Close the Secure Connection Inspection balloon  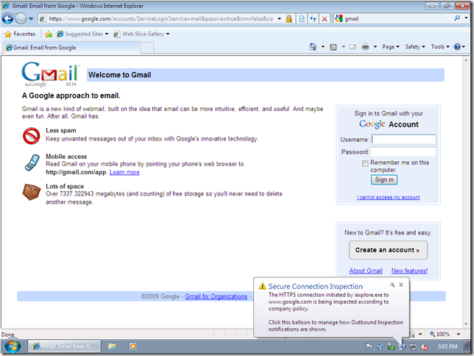[x=401, y=285]
